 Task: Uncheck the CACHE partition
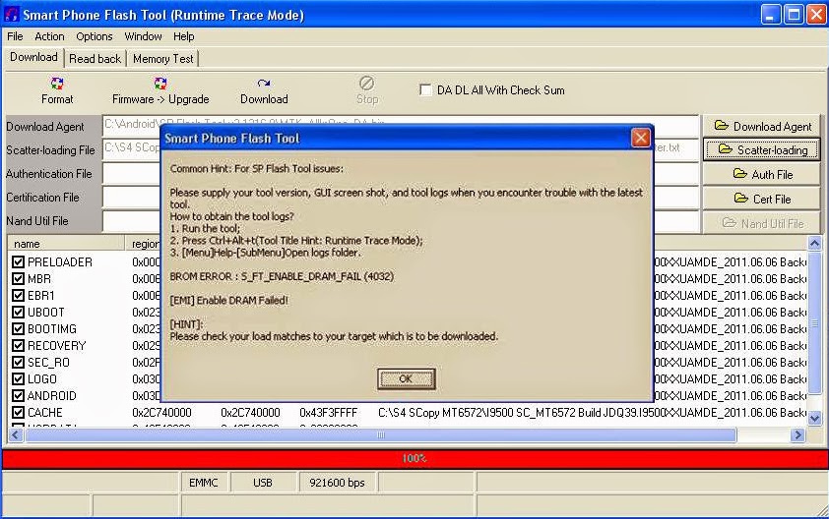[x=18, y=412]
